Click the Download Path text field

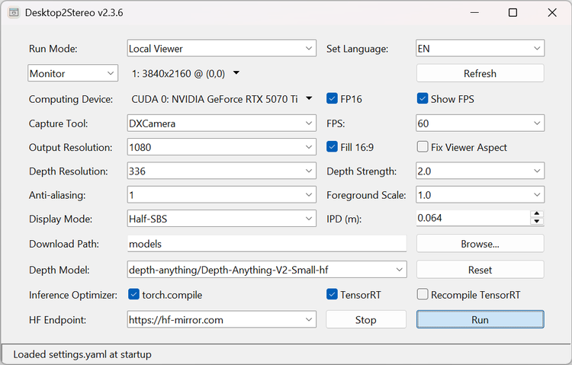tap(267, 245)
